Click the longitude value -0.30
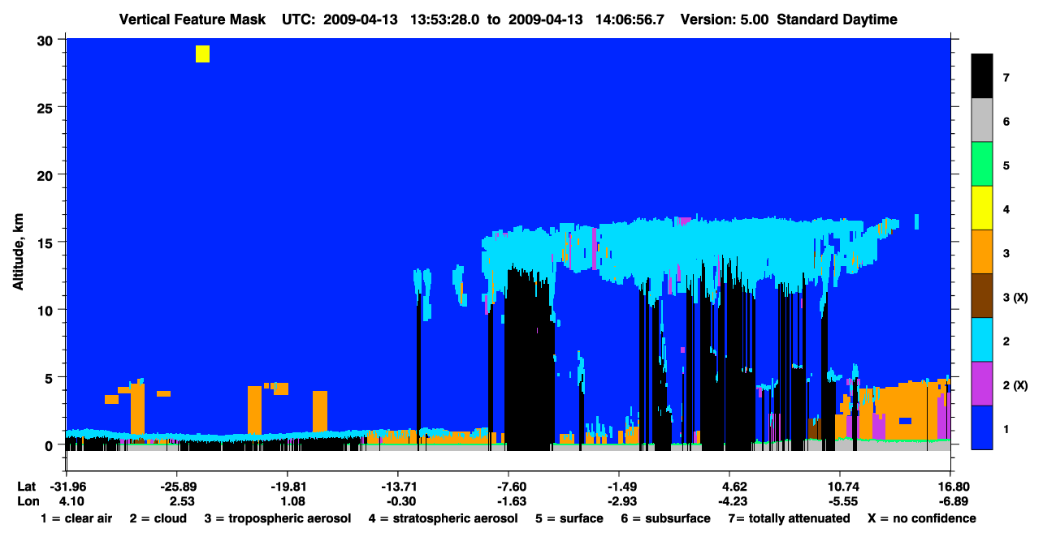The width and height of the screenshot is (1056, 541). coord(401,501)
